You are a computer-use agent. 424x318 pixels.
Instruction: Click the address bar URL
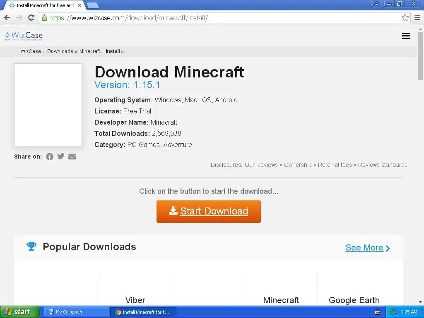click(x=128, y=18)
